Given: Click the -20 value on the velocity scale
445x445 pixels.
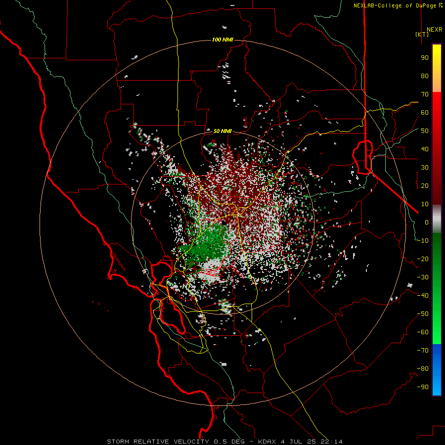Looking at the screenshot, I should pos(423,259).
